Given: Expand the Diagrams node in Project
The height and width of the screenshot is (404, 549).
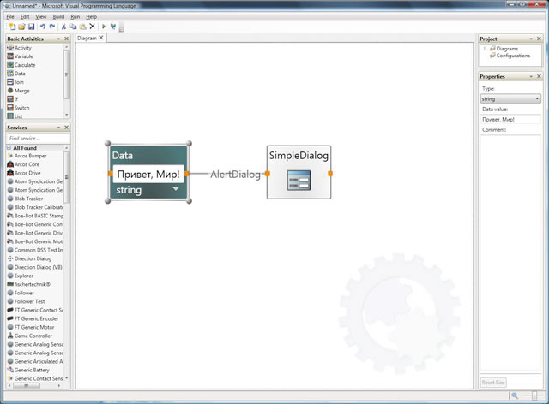Looking at the screenshot, I should tap(485, 49).
